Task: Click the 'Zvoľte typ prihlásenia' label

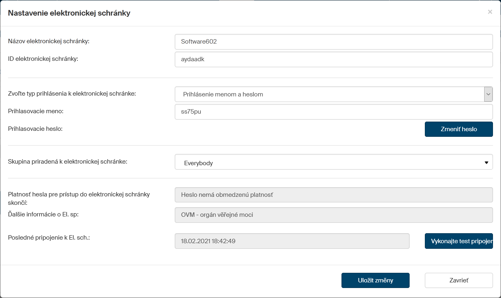Action: (72, 94)
